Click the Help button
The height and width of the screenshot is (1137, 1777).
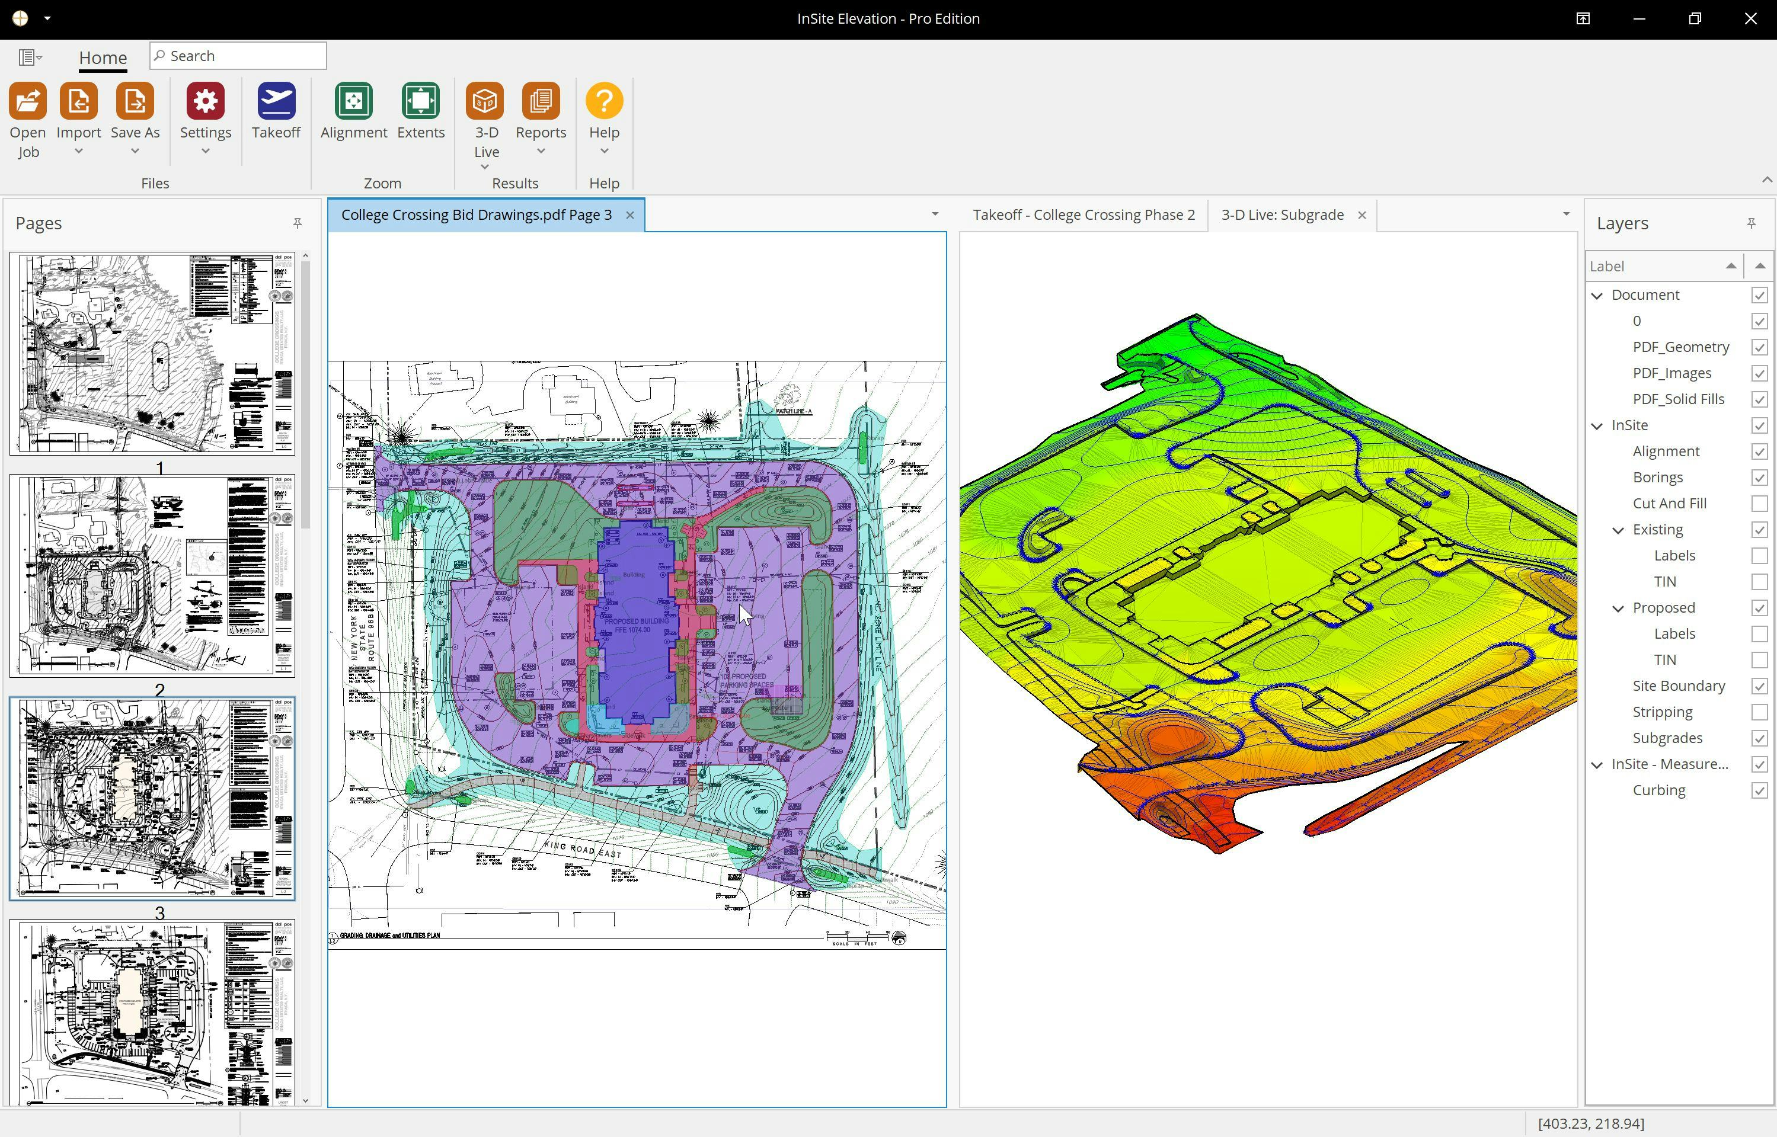click(603, 111)
